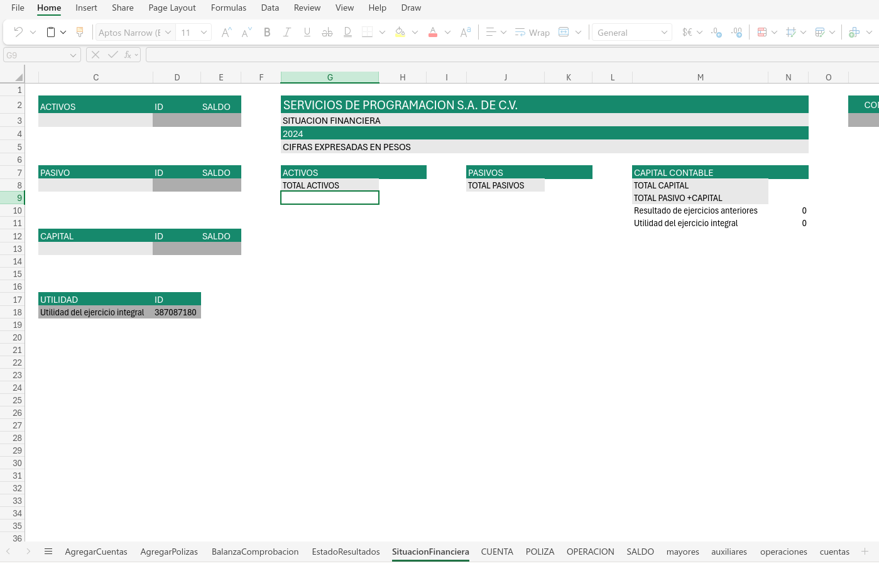Screen dimensions: 879x566
Task: Click the Format as Table icon
Action: pos(820,32)
